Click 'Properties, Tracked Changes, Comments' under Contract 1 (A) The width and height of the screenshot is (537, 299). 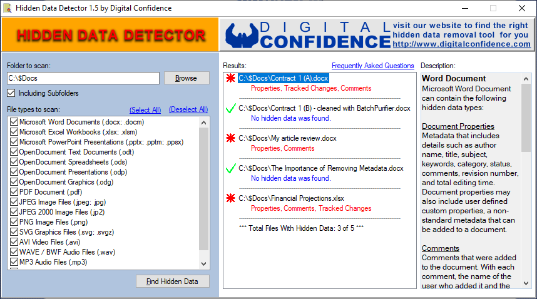[x=311, y=88]
